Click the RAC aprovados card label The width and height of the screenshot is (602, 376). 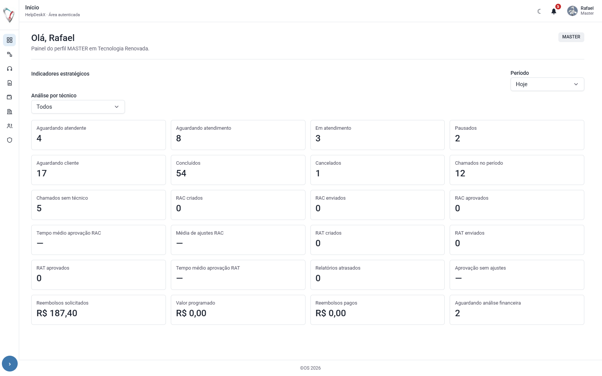click(x=471, y=198)
